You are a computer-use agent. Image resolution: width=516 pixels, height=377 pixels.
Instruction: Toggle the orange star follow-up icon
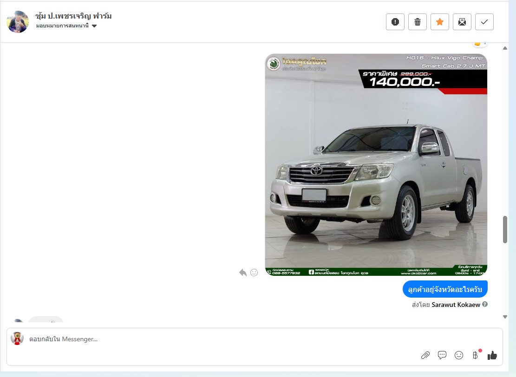pyautogui.click(x=440, y=22)
